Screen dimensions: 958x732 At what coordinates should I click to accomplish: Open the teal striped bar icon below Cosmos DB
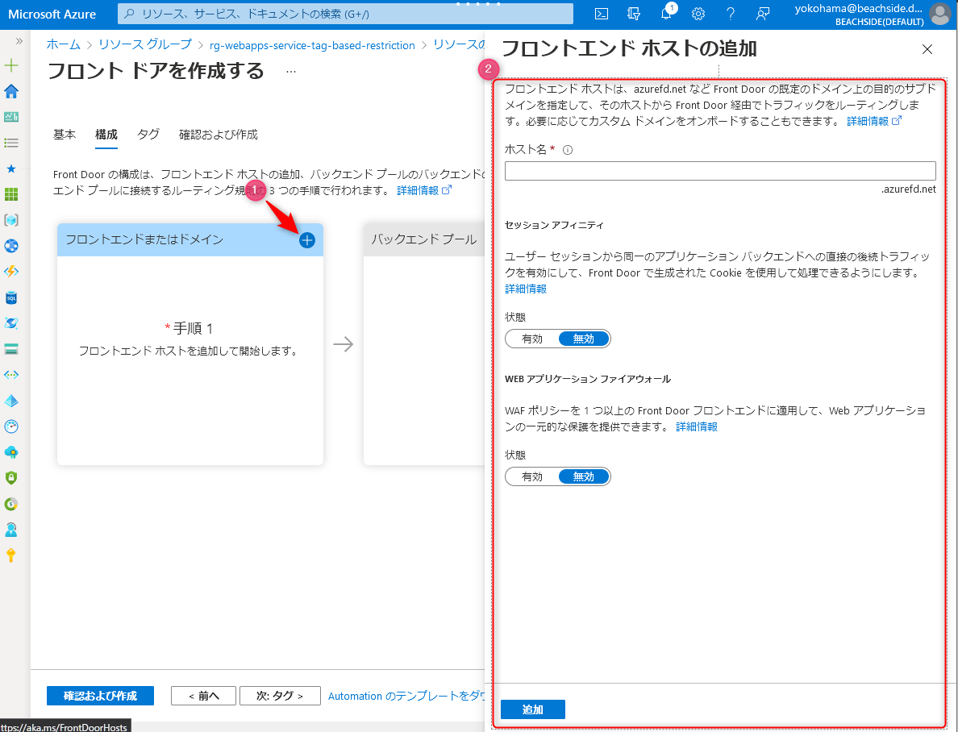tap(11, 349)
